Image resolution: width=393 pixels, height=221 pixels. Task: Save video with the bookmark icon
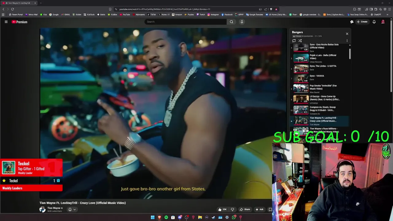click(270, 209)
